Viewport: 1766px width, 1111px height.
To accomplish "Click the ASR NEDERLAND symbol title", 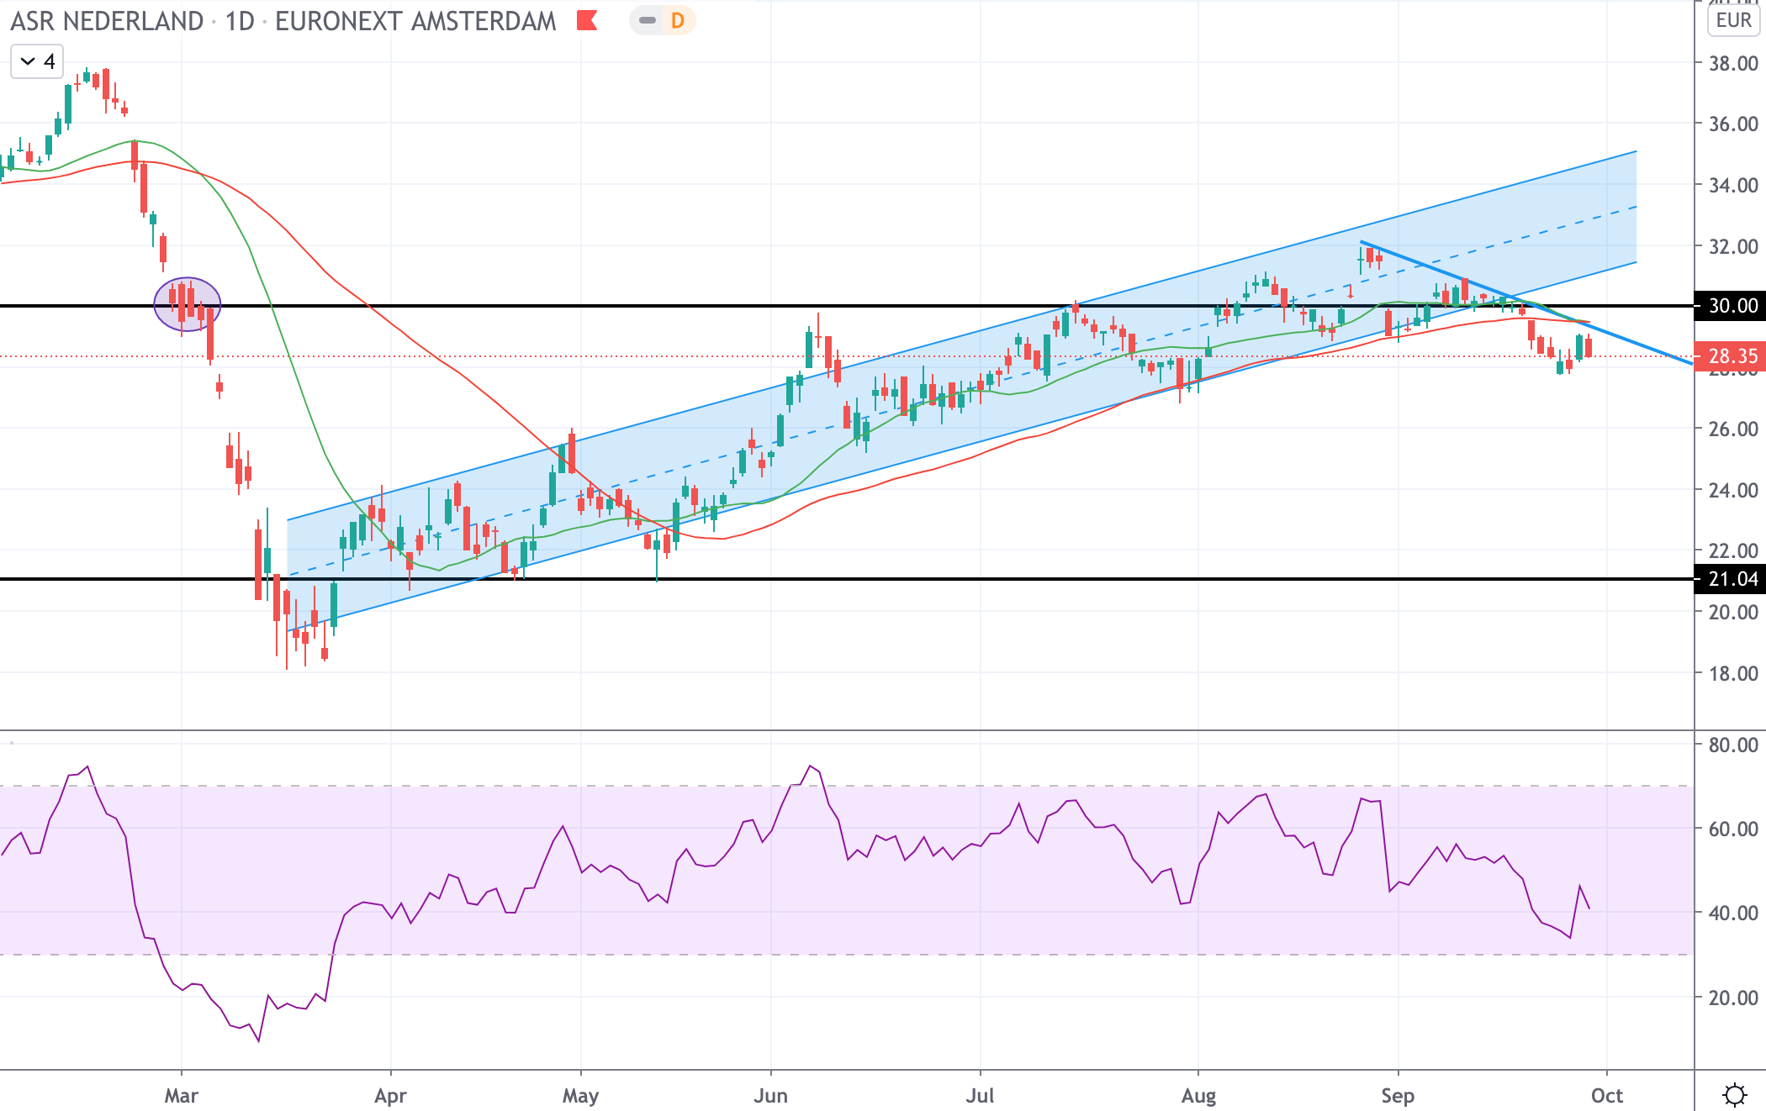I will click(x=107, y=21).
